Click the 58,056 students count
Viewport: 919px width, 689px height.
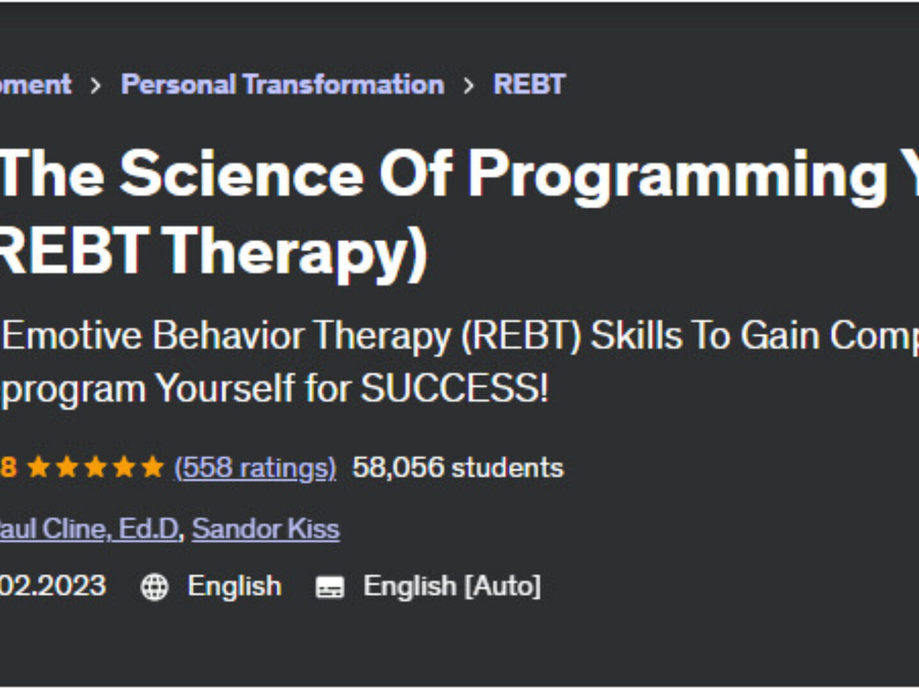458,468
